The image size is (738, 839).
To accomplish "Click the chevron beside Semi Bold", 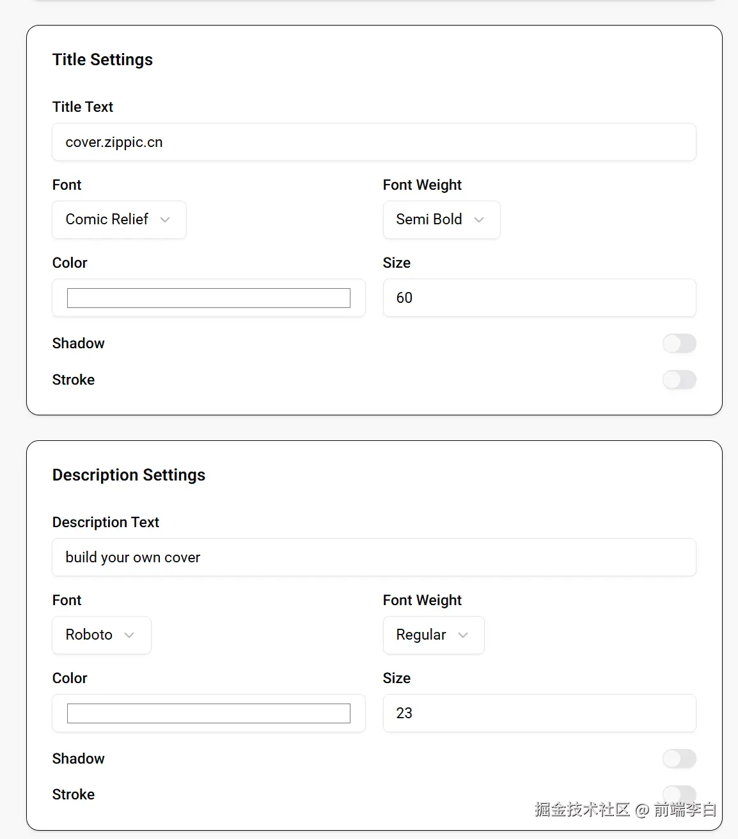I will point(479,220).
